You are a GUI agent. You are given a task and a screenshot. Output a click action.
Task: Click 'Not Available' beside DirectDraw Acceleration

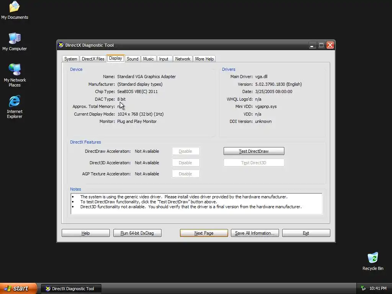(147, 151)
